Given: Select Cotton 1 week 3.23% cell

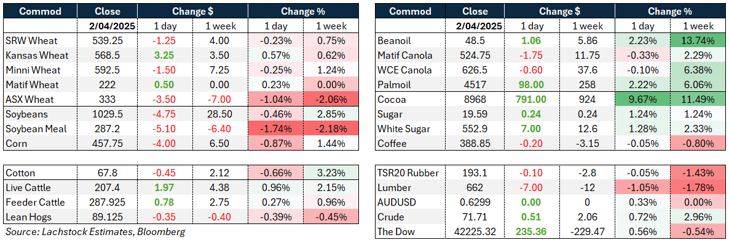Looking at the screenshot, I should [x=331, y=173].
